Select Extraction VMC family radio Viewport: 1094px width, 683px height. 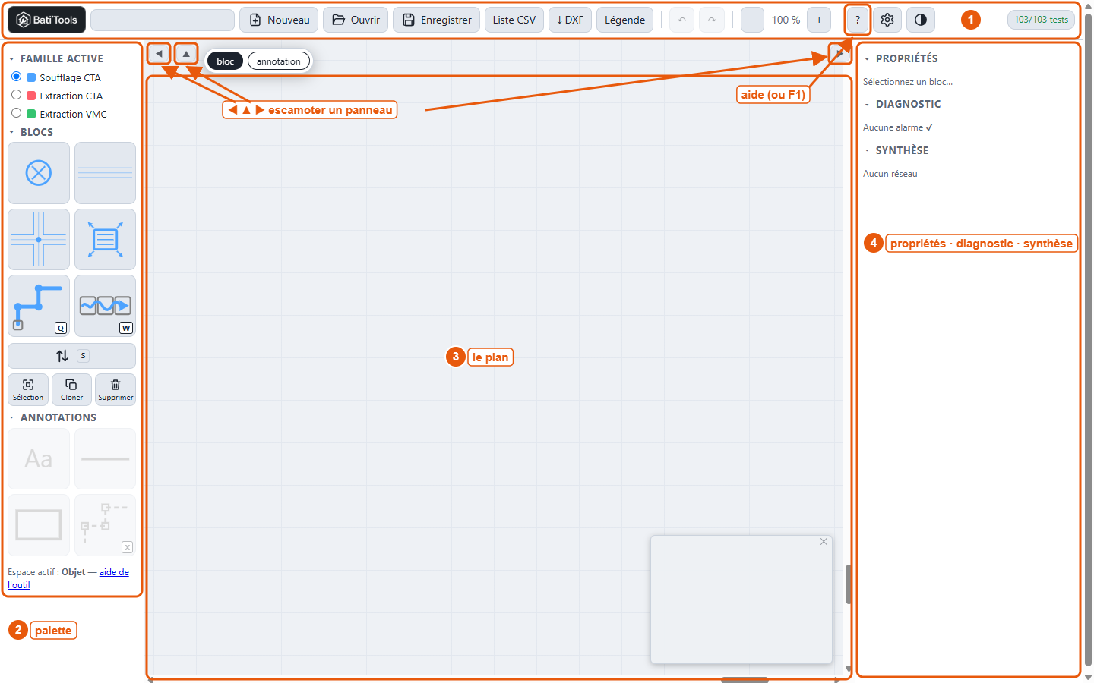(x=17, y=113)
